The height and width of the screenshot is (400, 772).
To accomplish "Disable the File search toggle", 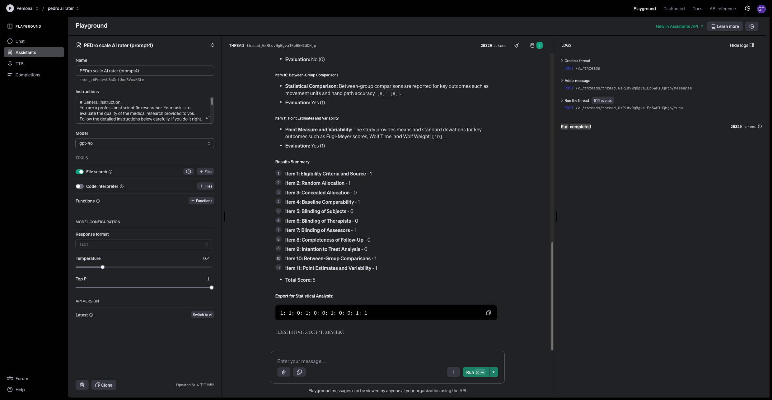I will click(80, 172).
